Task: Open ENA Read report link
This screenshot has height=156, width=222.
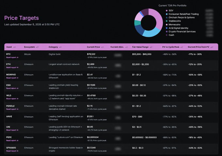Action: click(x=12, y=88)
